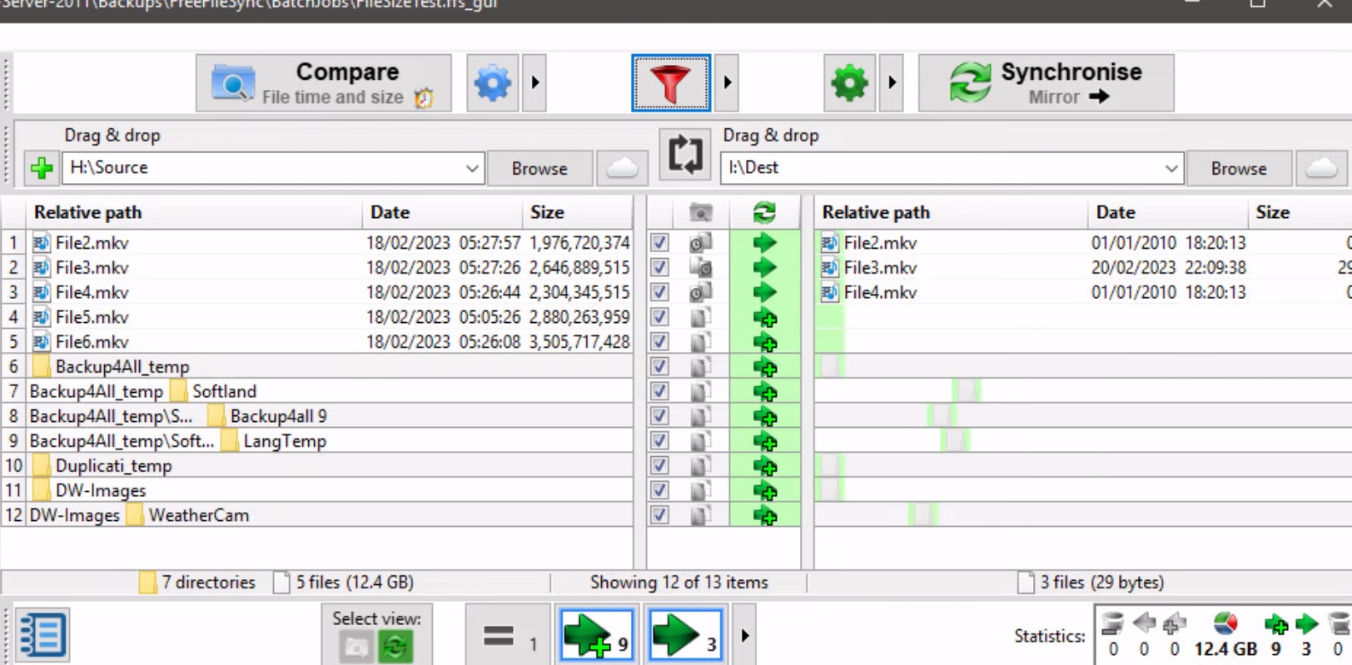The image size is (1352, 665).
Task: Click the 3 files (29 bytes) status text
Action: 1101,583
